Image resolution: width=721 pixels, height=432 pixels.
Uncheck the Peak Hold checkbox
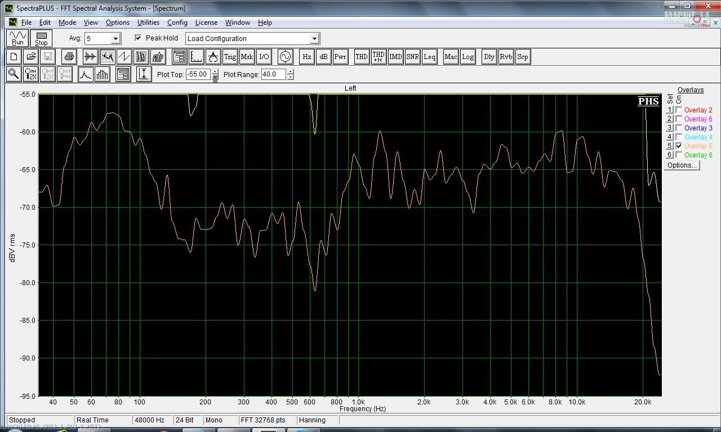tap(139, 38)
